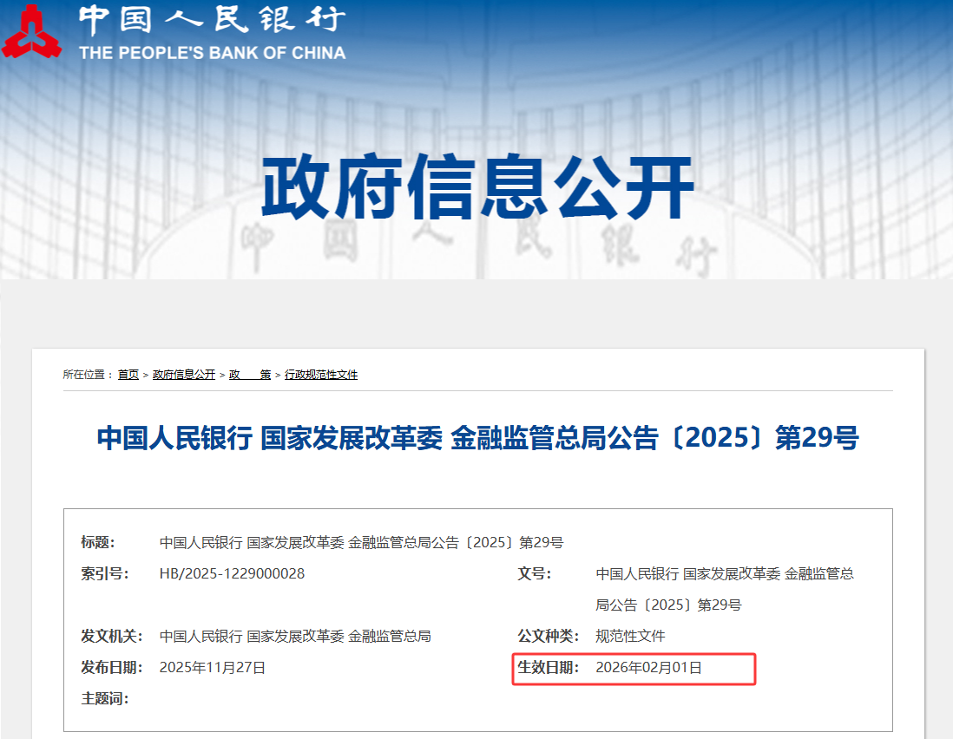This screenshot has height=739, width=953.
Task: Click the red People's Bank of China emblem
Action: (x=32, y=32)
